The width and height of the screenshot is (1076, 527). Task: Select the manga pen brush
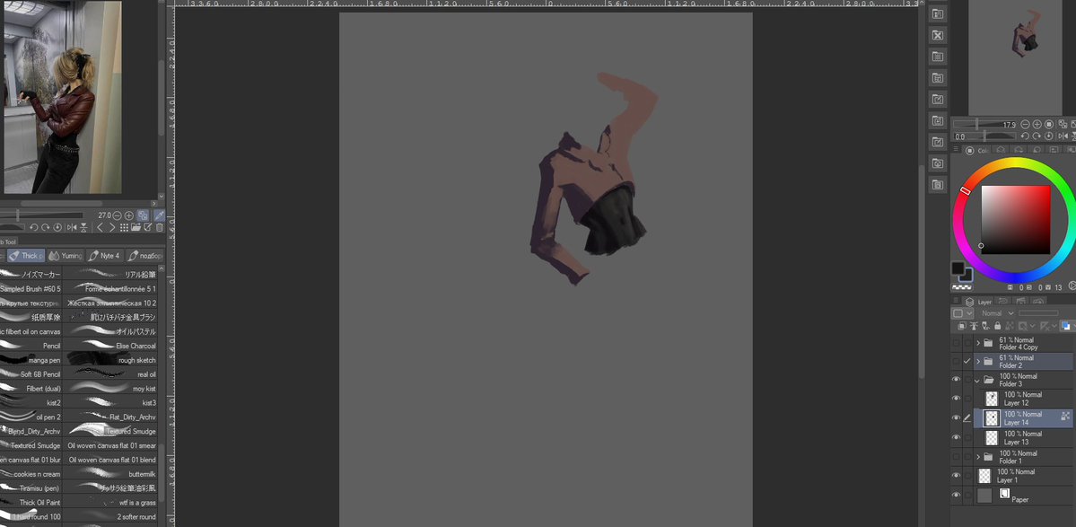click(31, 360)
